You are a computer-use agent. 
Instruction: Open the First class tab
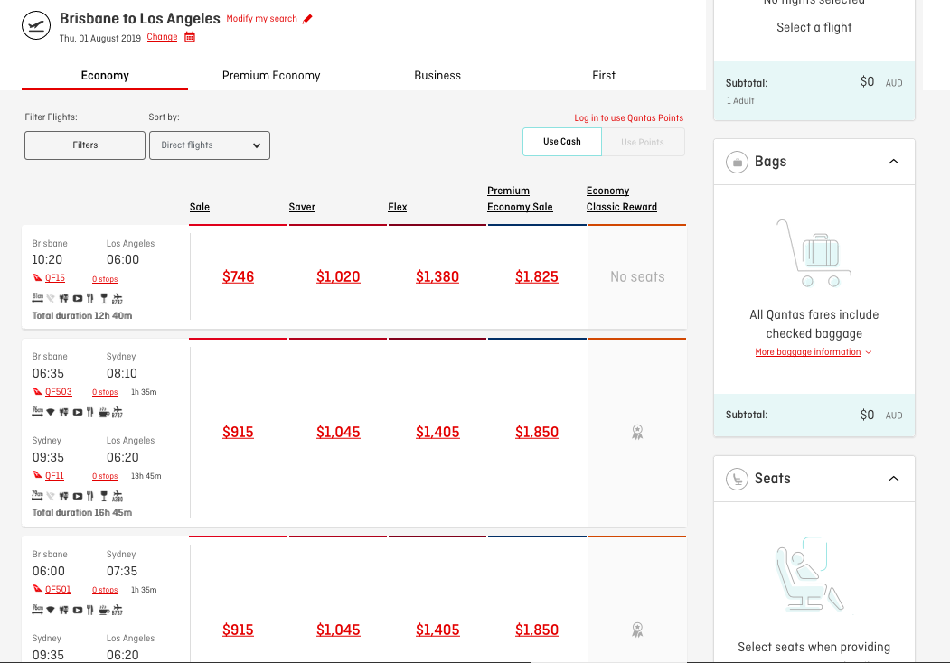click(604, 76)
